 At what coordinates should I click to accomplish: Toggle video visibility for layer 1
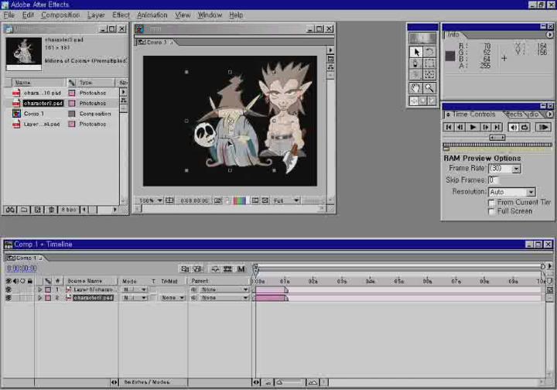[x=9, y=290]
